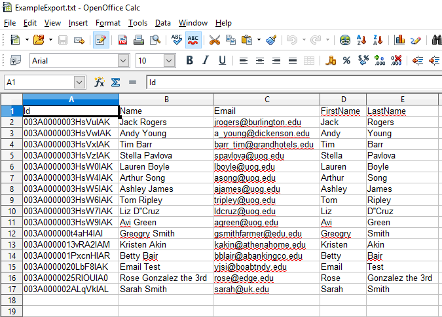Increase indent icon
Image resolution: width=442 pixels, height=317 pixels.
click(x=434, y=60)
